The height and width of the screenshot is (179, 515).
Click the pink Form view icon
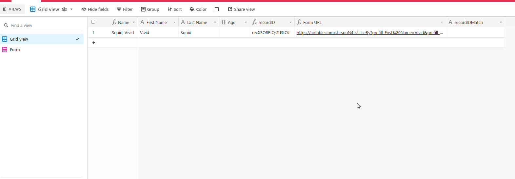(5, 50)
